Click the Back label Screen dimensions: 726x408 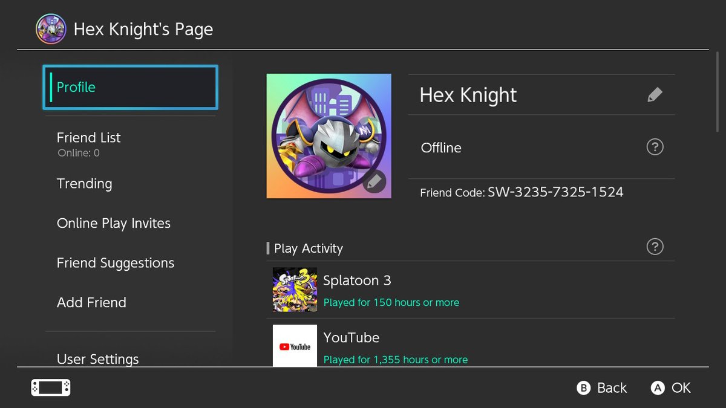tap(612, 388)
